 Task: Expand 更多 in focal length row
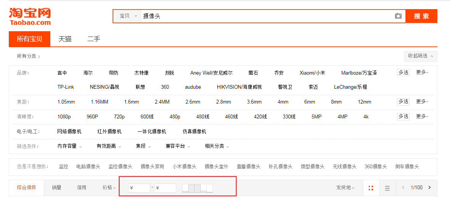tap(423, 101)
